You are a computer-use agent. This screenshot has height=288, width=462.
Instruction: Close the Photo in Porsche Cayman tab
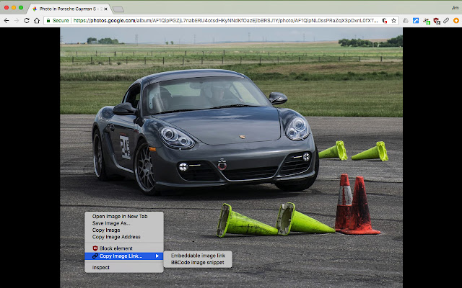pos(105,9)
